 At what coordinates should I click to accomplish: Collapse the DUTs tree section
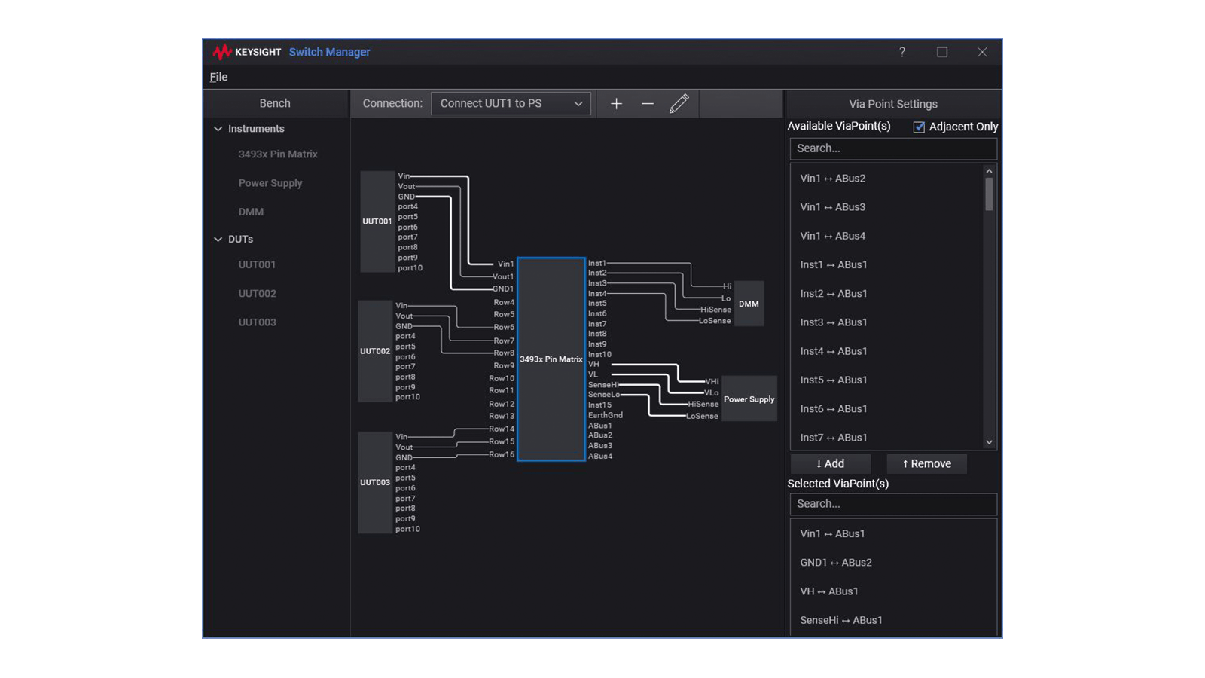(x=218, y=240)
